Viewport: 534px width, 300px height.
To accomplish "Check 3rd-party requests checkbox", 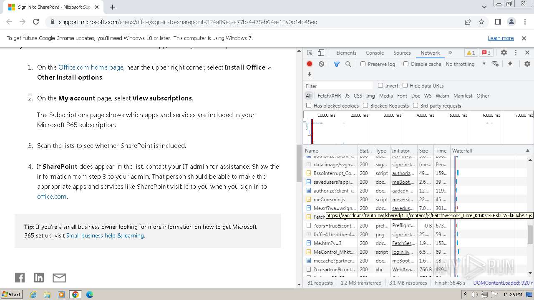I will [416, 105].
